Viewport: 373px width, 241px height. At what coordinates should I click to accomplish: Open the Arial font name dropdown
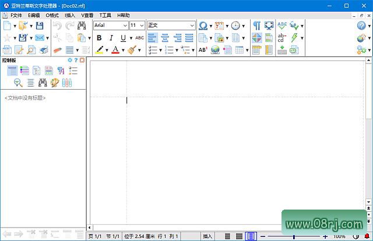click(125, 26)
